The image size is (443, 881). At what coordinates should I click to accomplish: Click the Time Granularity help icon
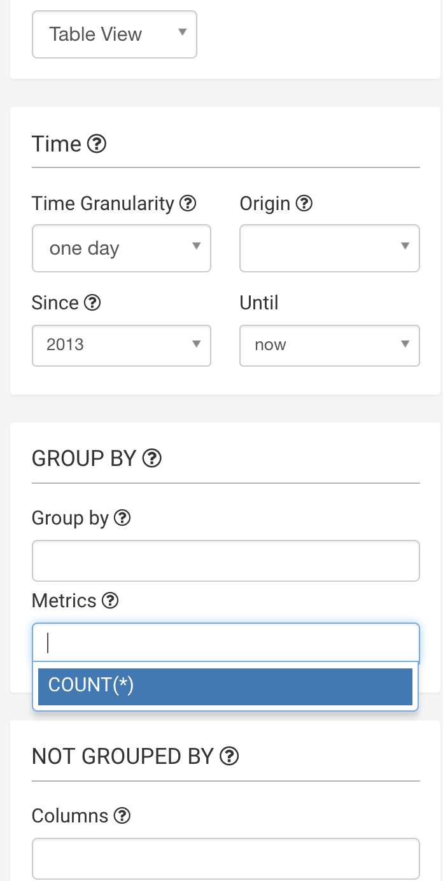[188, 204]
